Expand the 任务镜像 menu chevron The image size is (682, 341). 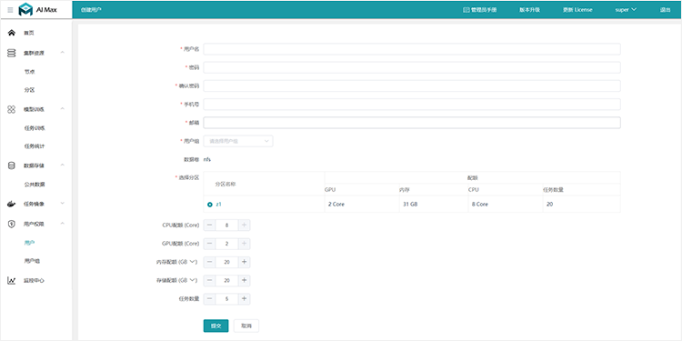point(62,203)
